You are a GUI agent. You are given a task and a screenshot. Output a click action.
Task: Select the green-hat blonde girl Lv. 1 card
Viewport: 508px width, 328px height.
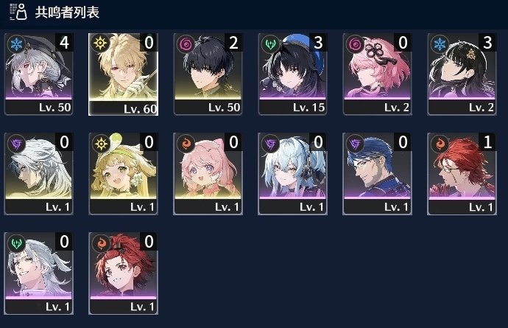124,174
